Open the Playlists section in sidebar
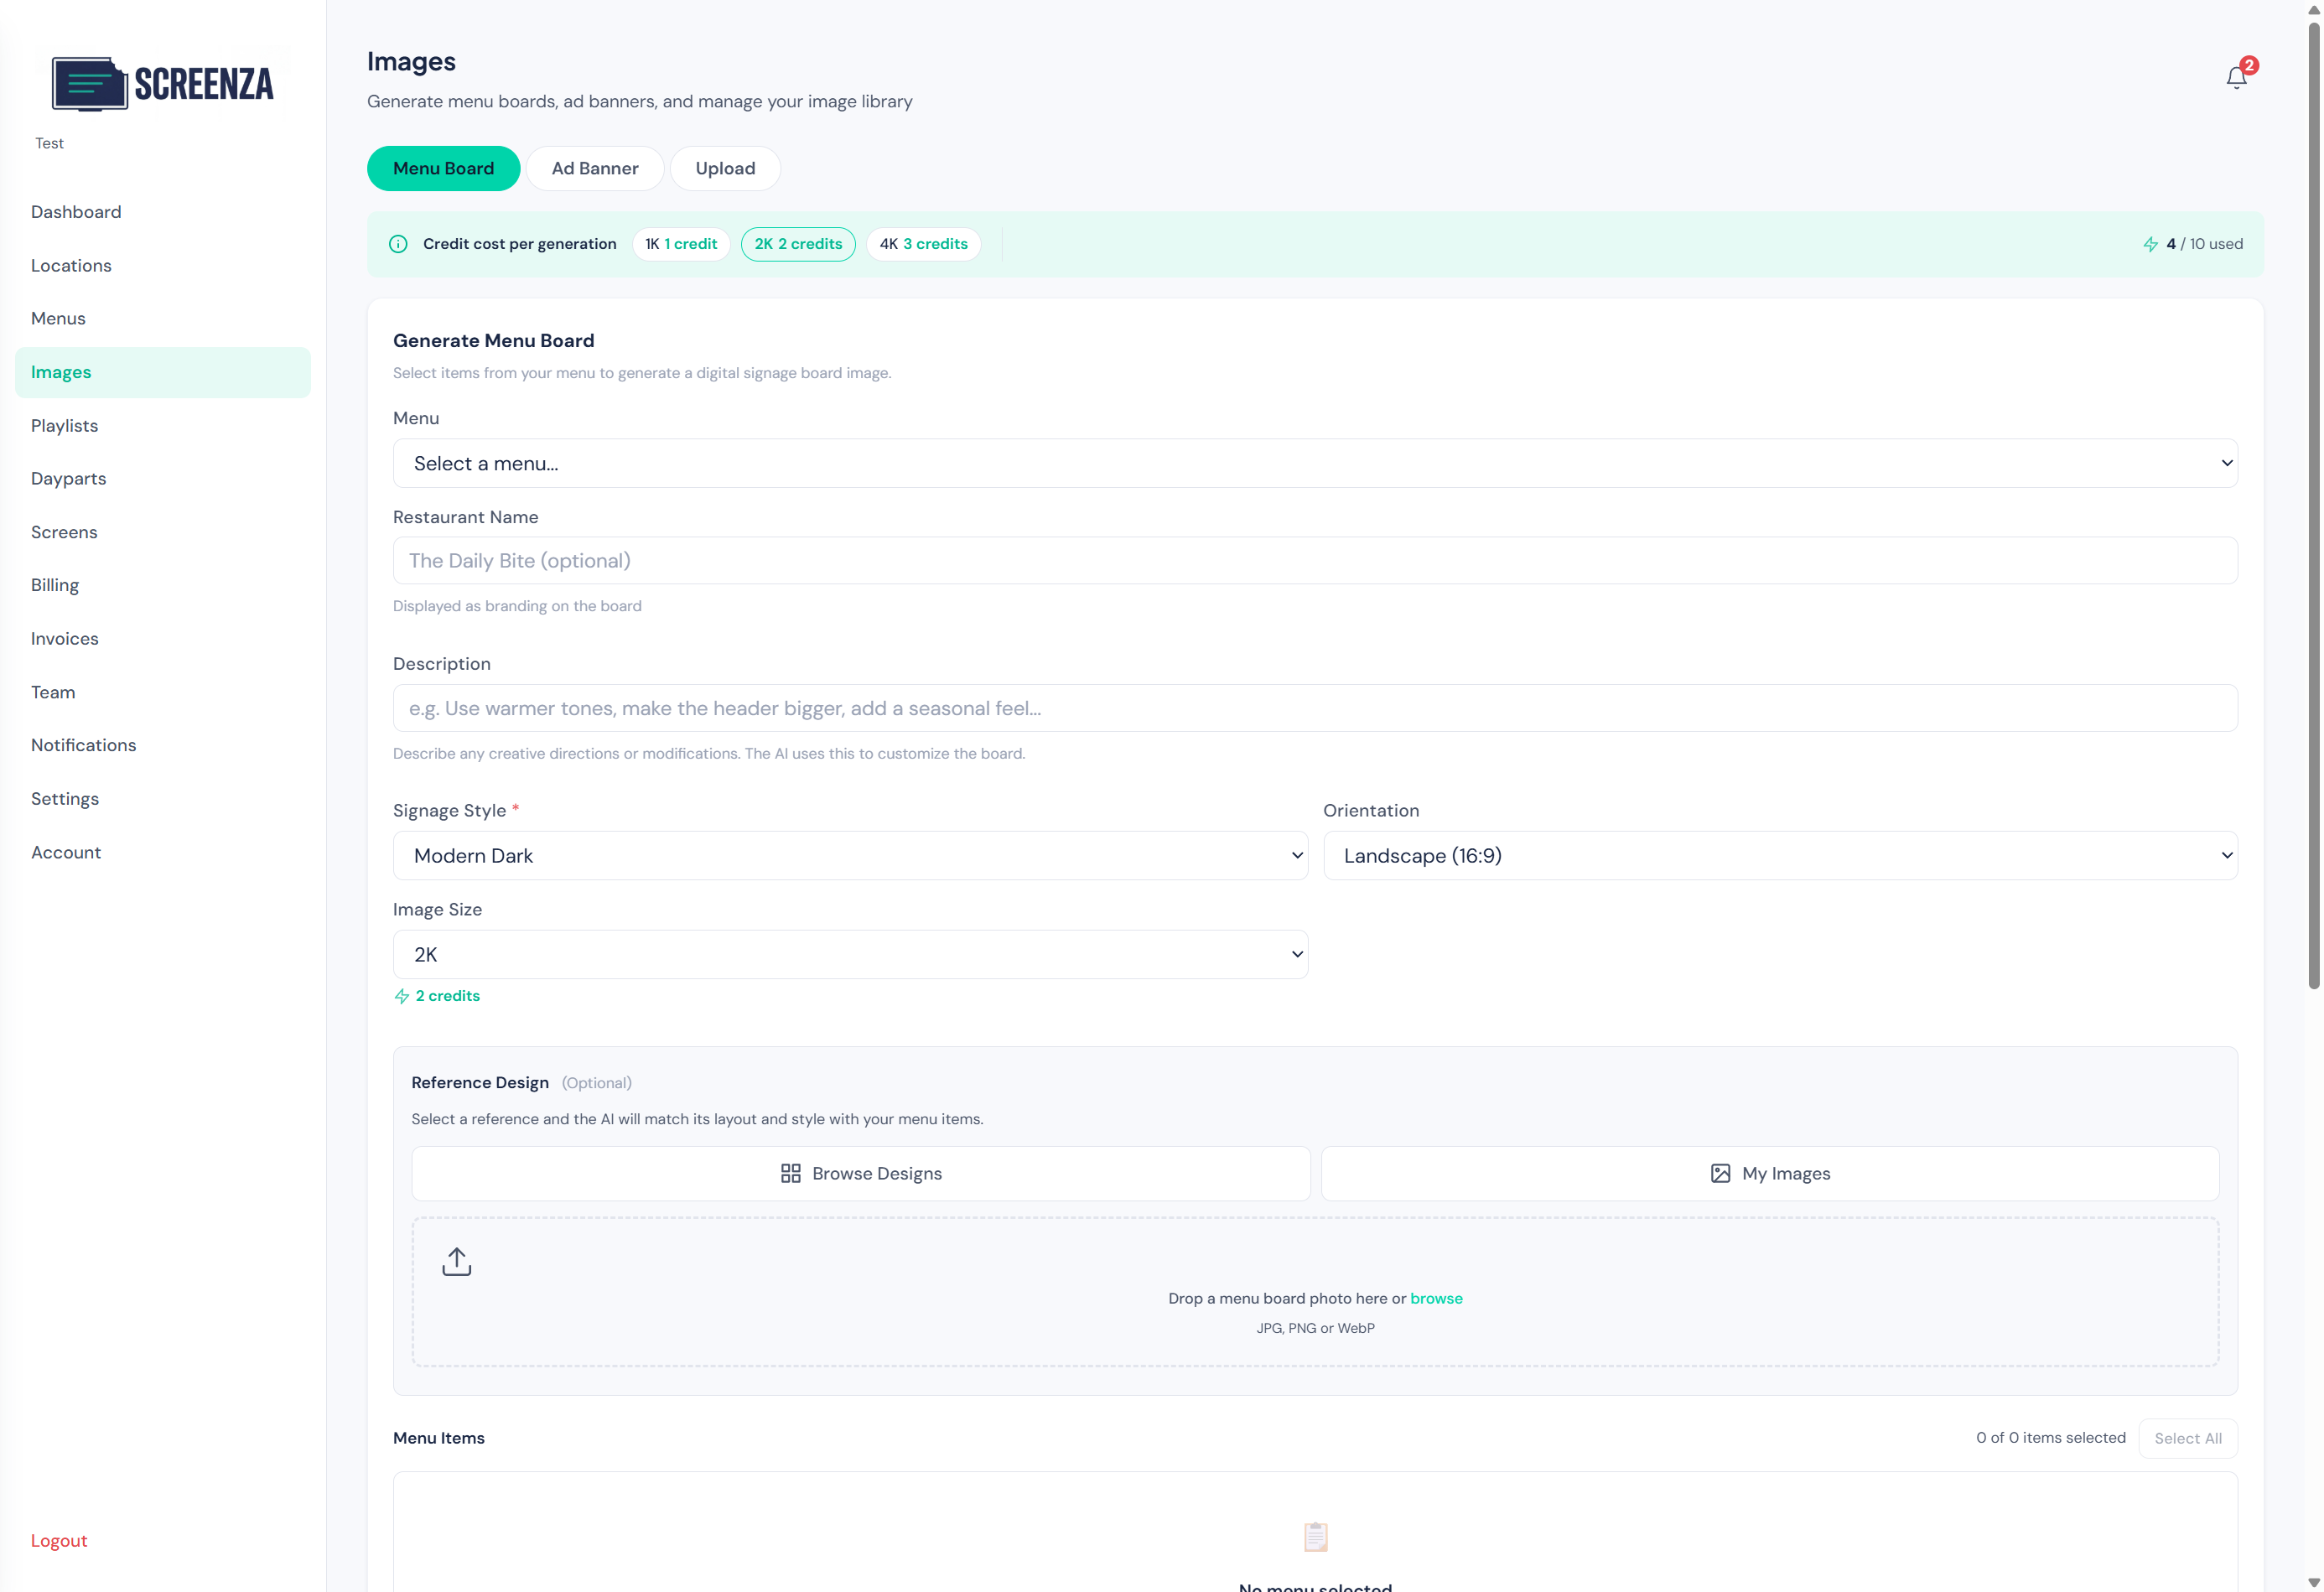The width and height of the screenshot is (2324, 1592). point(64,425)
